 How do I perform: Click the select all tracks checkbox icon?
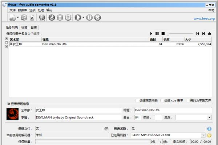7,39
